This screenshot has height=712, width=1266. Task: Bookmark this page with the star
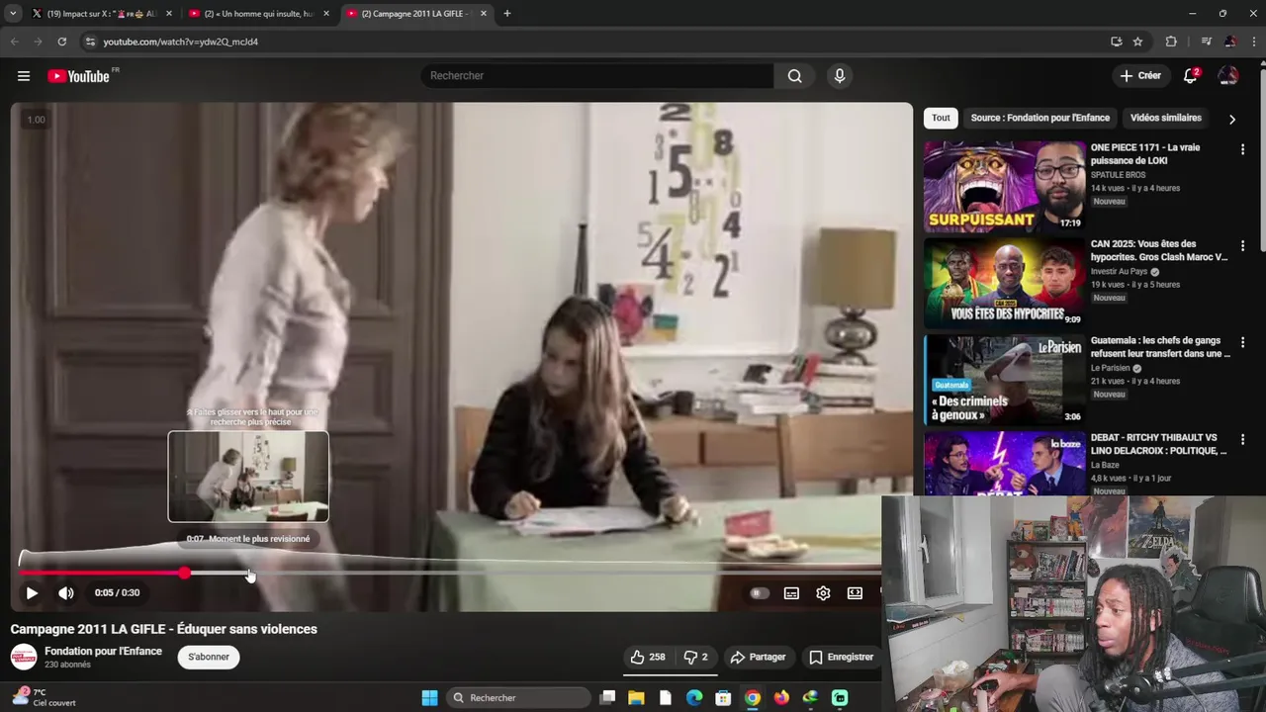coord(1137,42)
